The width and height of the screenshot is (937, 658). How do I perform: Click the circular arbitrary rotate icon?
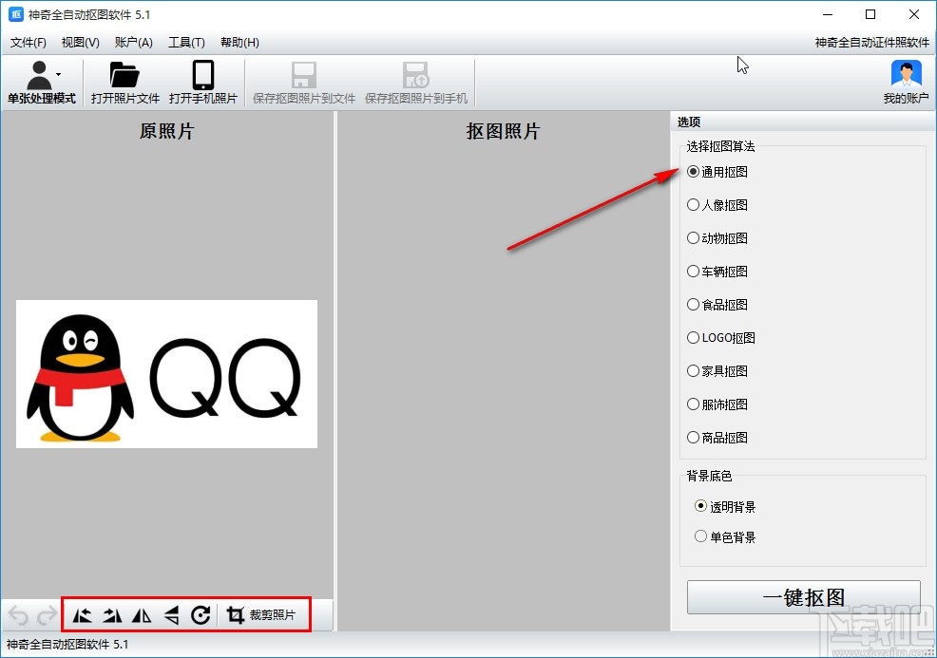pyautogui.click(x=201, y=615)
